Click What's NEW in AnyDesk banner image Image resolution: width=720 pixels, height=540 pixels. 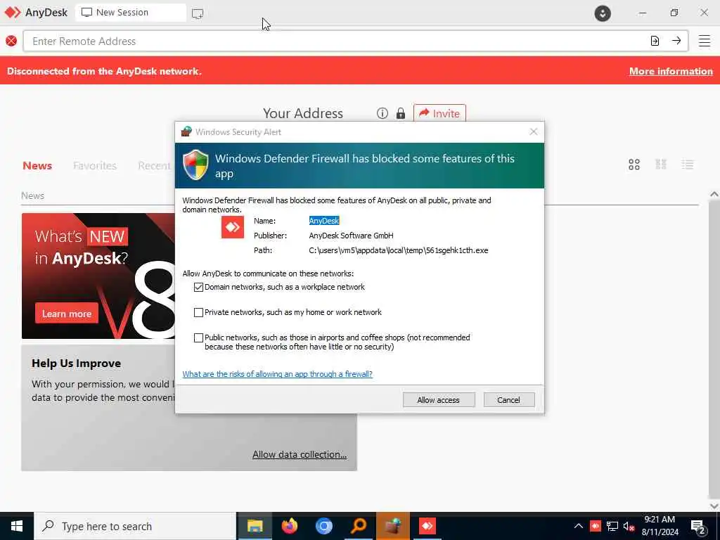point(98,276)
